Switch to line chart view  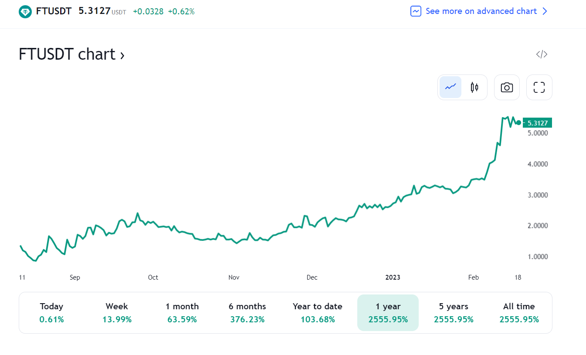pos(451,87)
